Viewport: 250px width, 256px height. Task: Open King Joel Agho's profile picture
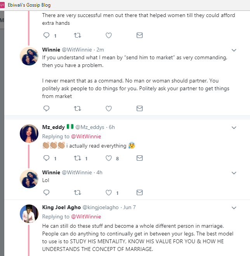pos(29,213)
